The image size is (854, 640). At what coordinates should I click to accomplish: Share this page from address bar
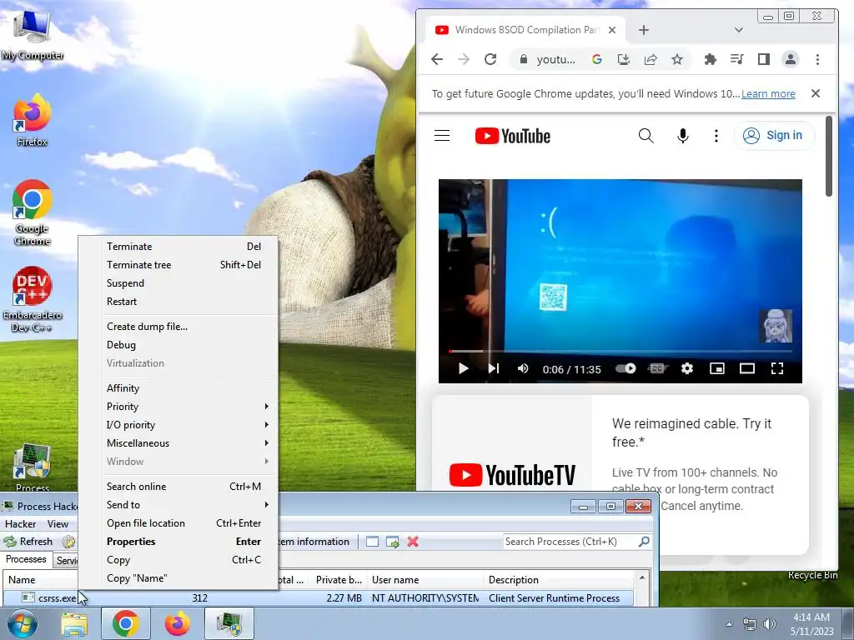(x=651, y=59)
